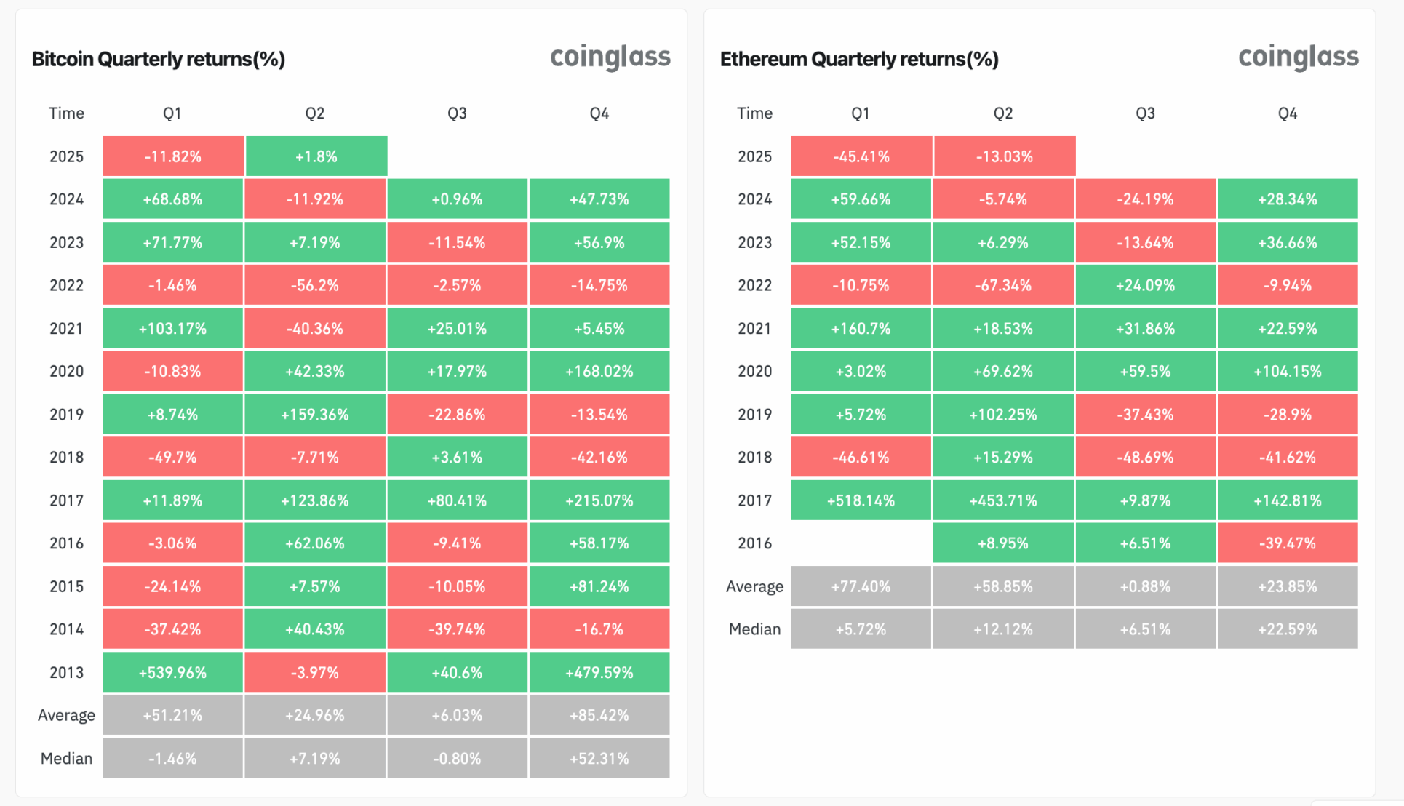Click Ethereum 2025 Q2 cell -13.03%
The height and width of the screenshot is (806, 1404).
click(x=1004, y=156)
